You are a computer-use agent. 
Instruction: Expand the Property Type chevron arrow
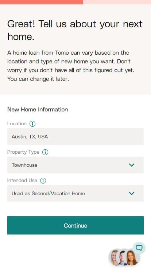click(131, 165)
